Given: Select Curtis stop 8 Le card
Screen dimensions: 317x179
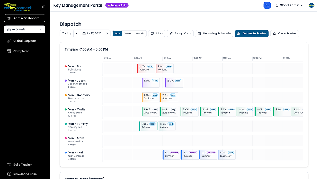Looking at the screenshot, I should point(282,111).
